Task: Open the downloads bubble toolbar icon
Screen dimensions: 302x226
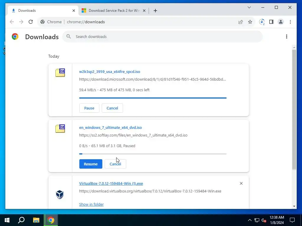Action: coord(262,22)
